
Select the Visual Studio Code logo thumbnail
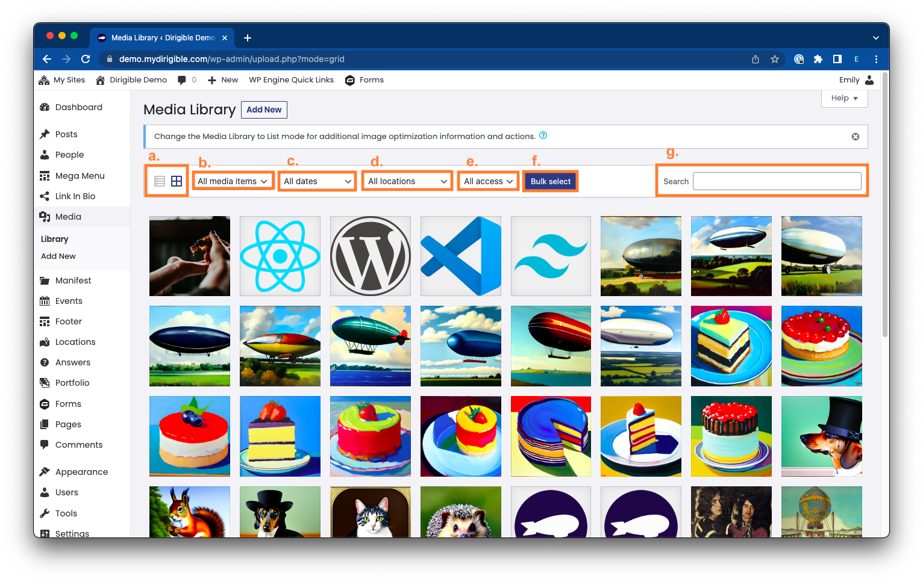pyautogui.click(x=461, y=256)
